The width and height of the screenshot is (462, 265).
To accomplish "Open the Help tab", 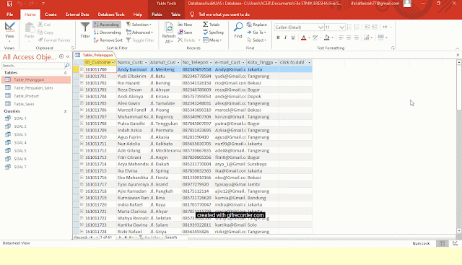I will click(x=138, y=14).
